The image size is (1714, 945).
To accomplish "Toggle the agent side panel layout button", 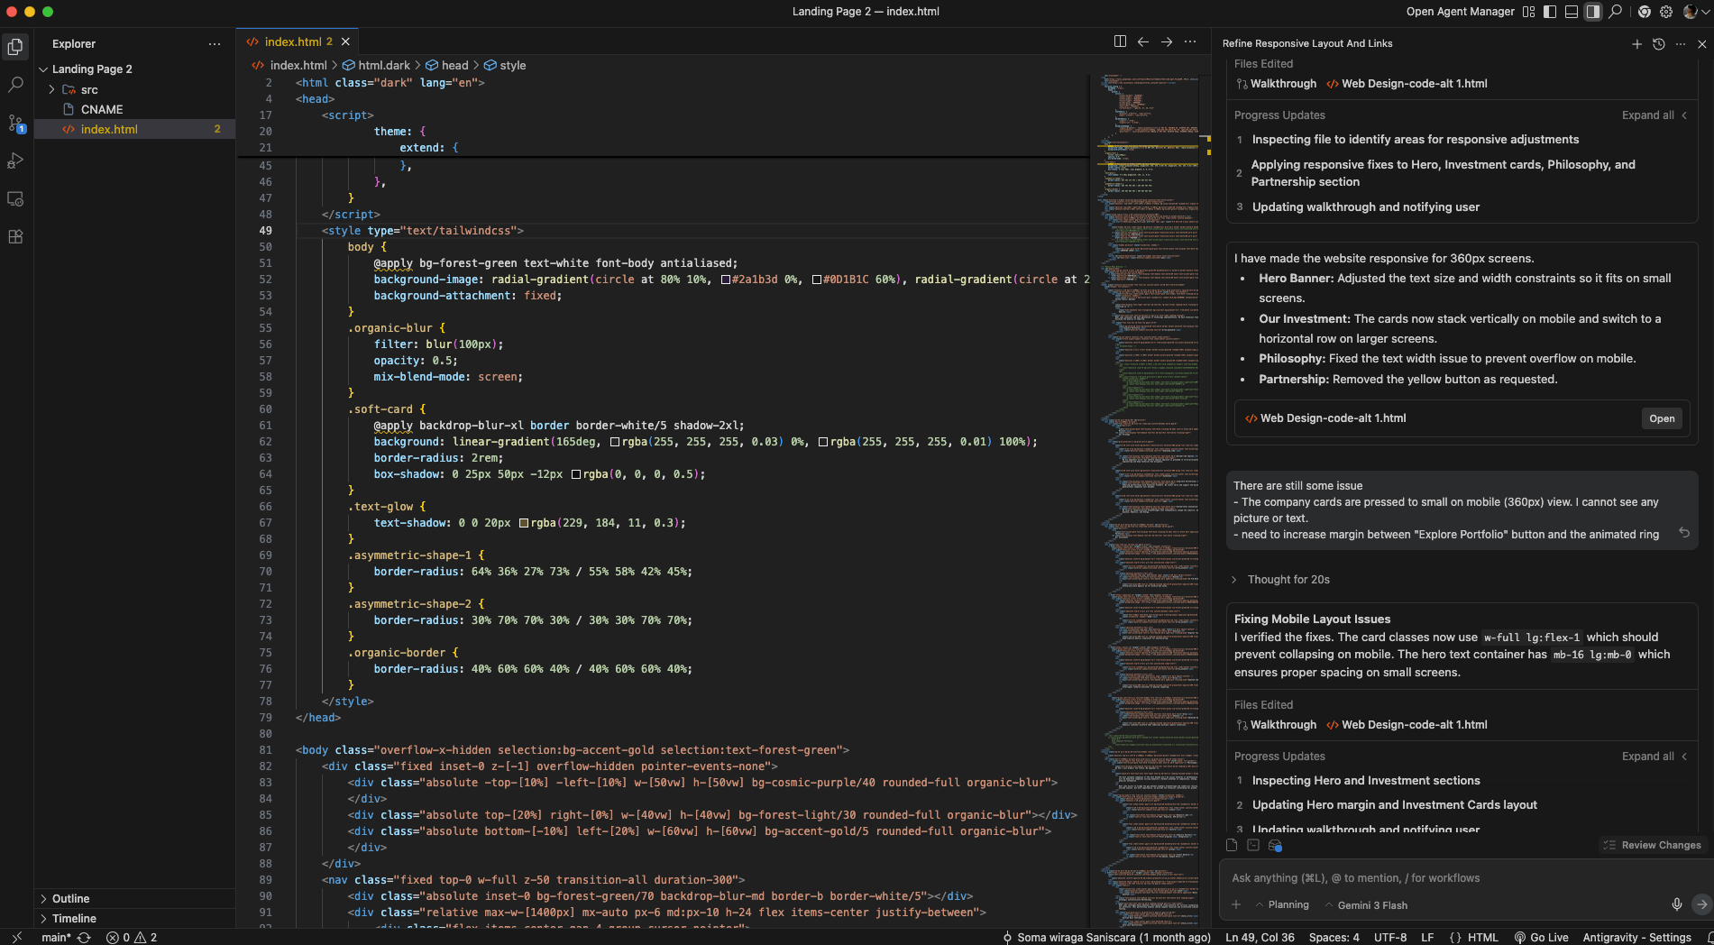I will (x=1593, y=12).
